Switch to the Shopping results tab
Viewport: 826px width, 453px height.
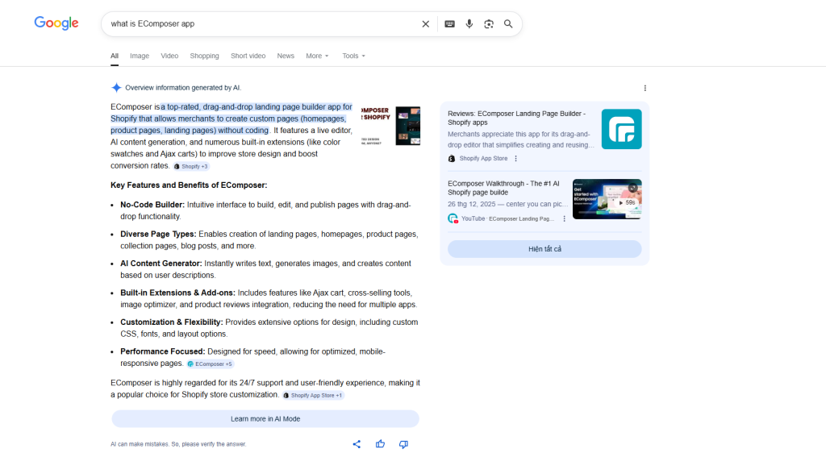tap(204, 56)
